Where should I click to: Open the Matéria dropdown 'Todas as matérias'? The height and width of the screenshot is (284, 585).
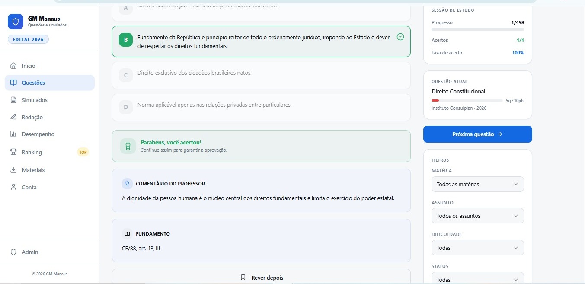click(x=477, y=184)
